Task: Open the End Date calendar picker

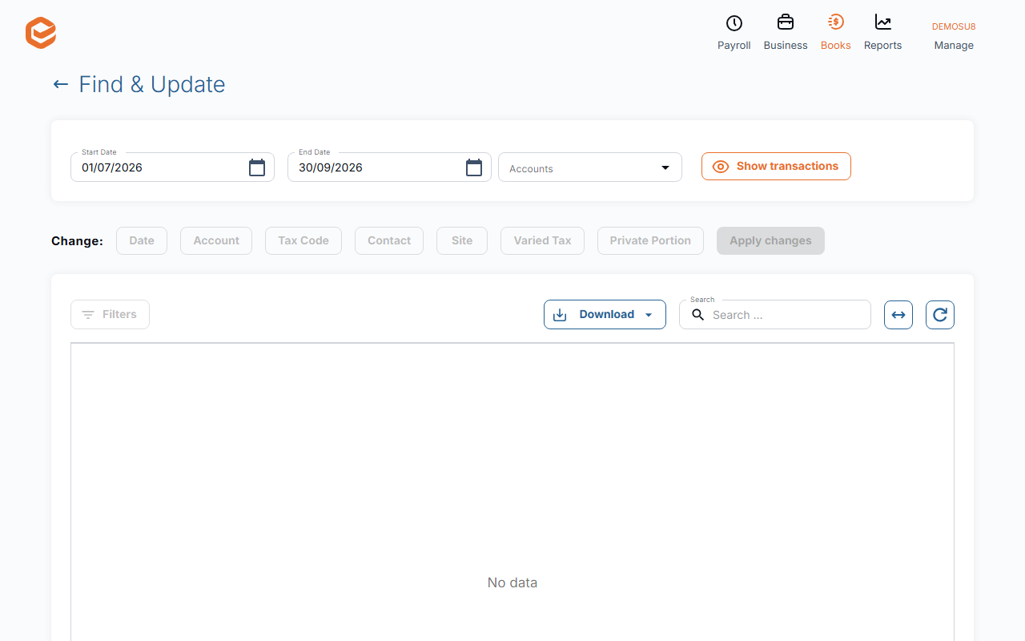Action: point(474,167)
